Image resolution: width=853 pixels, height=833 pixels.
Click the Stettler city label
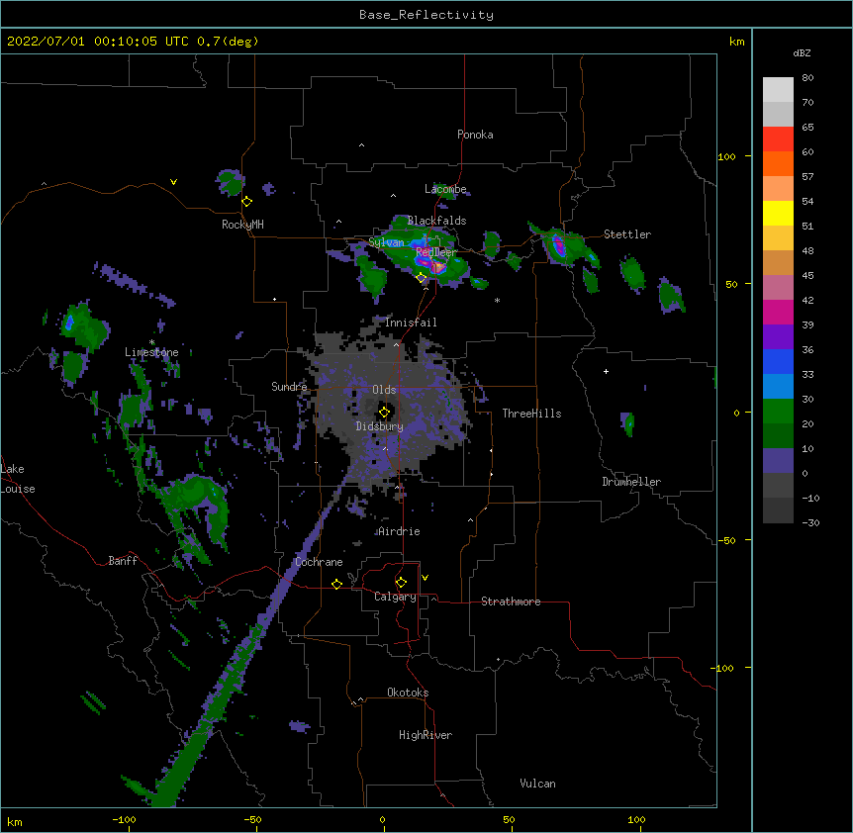tap(627, 234)
